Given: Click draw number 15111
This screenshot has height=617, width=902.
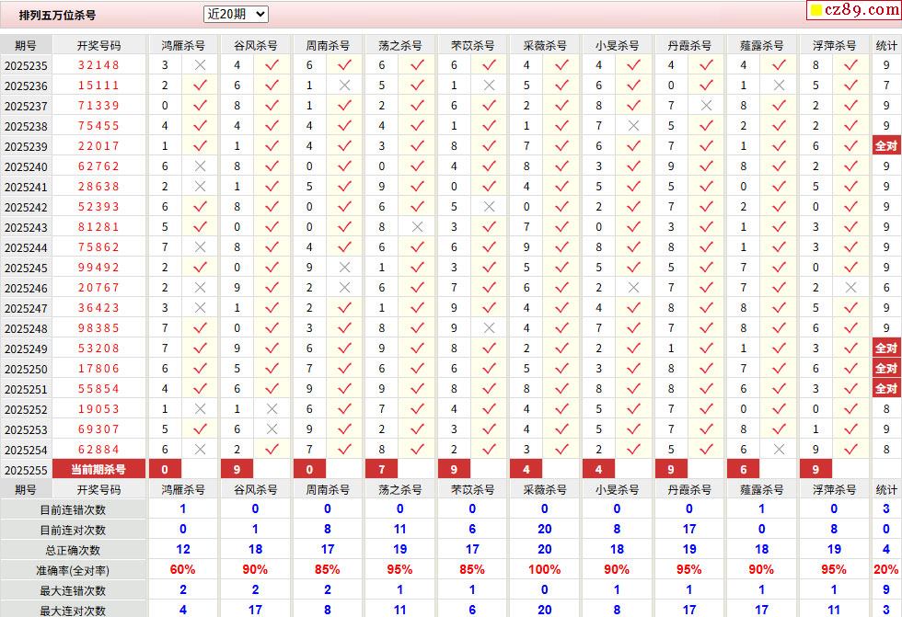Looking at the screenshot, I should (99, 85).
